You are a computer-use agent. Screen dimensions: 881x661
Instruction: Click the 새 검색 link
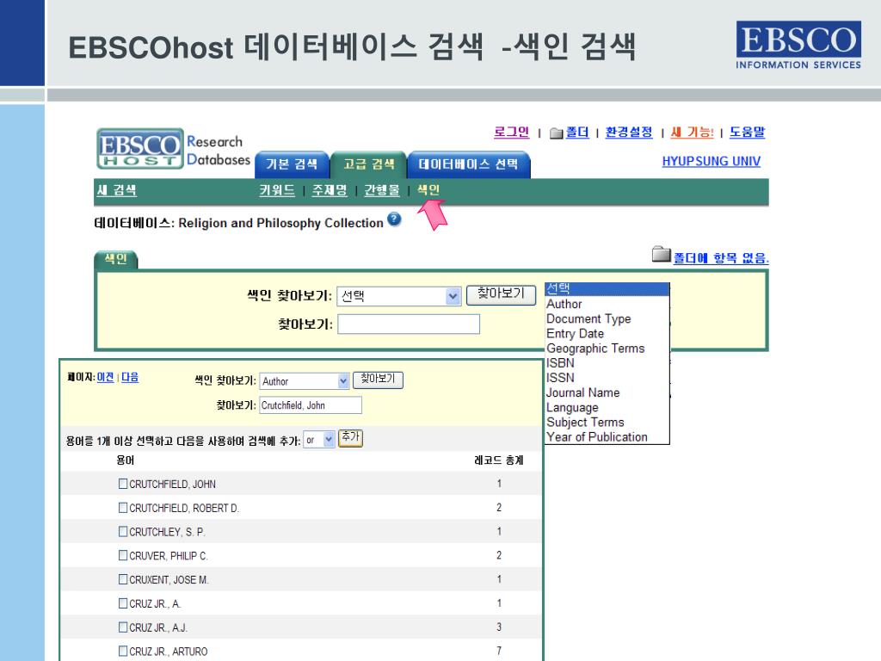(116, 190)
